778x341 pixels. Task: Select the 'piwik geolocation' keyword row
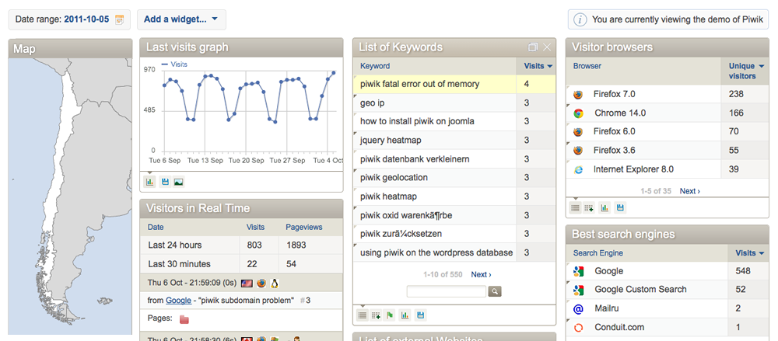(454, 177)
